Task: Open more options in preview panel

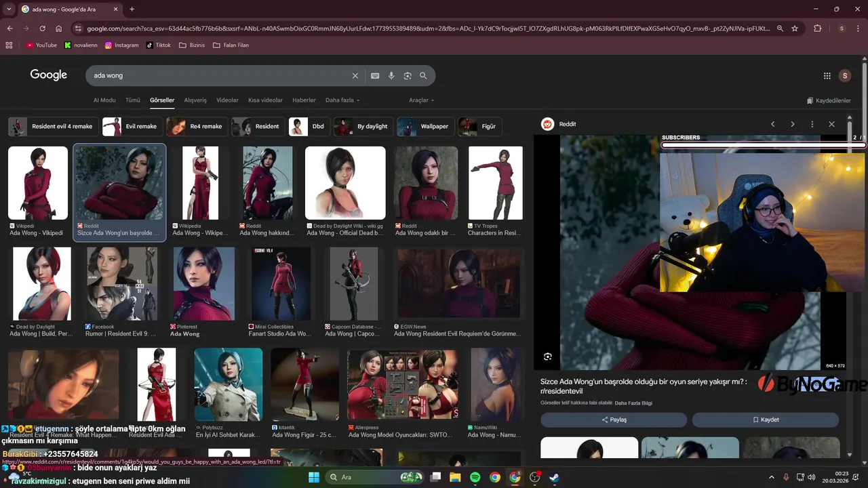Action: point(812,124)
